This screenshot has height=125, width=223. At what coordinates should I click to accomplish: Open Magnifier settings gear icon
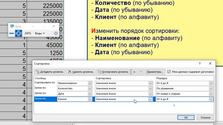point(56,33)
